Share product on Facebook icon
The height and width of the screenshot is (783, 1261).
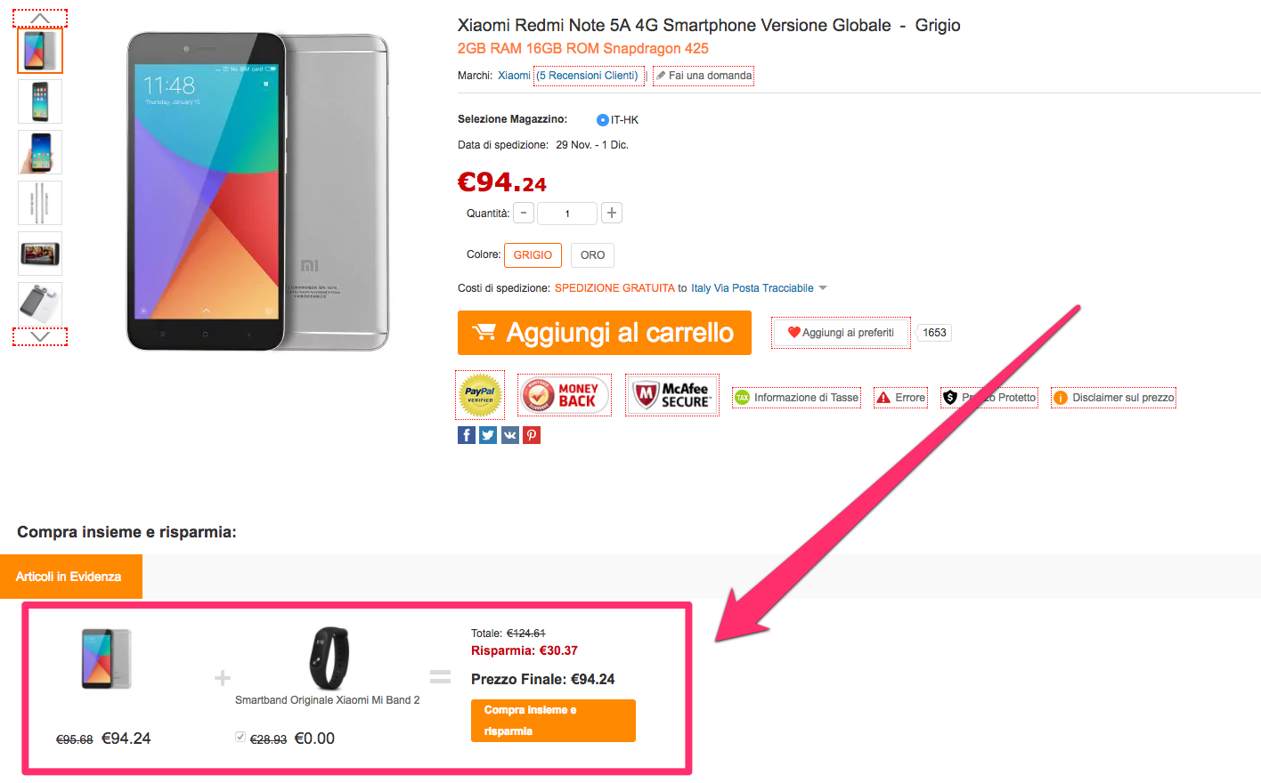pyautogui.click(x=467, y=435)
